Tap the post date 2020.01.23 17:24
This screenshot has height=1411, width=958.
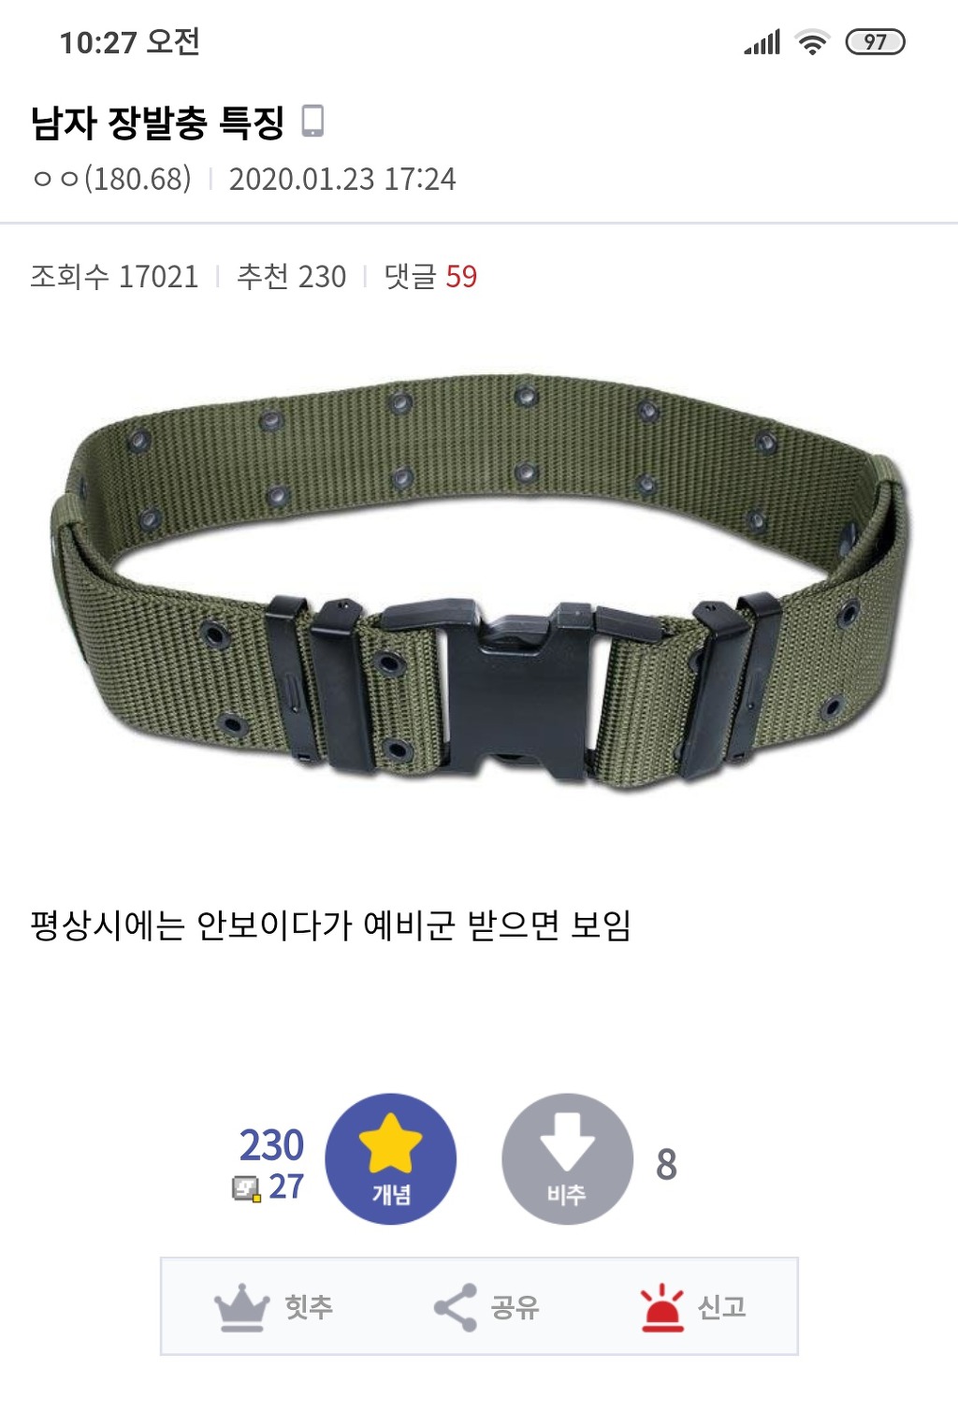(x=342, y=179)
